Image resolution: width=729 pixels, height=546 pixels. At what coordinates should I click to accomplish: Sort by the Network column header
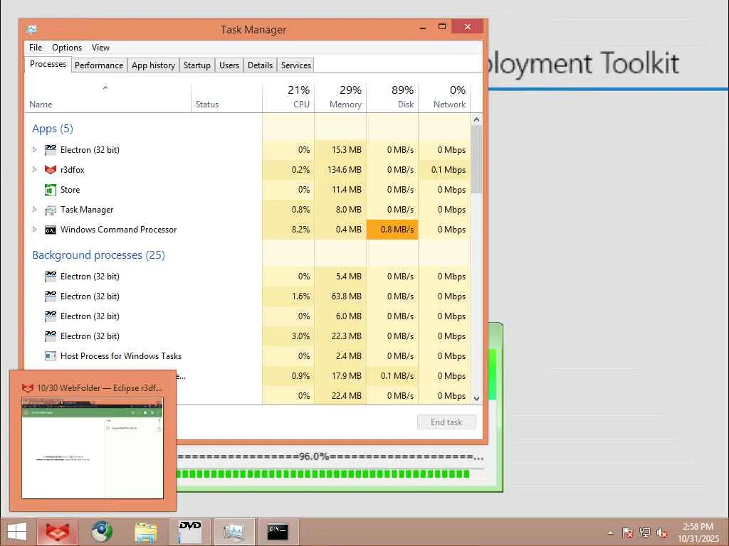(444, 97)
